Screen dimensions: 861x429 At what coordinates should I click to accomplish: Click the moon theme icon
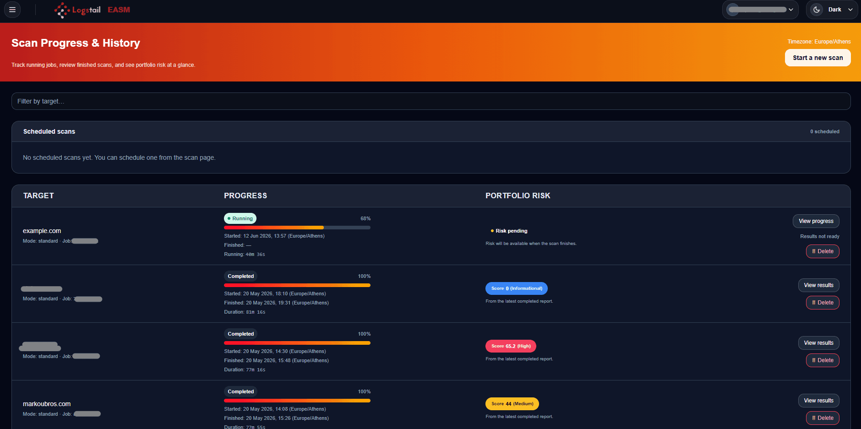tap(817, 10)
